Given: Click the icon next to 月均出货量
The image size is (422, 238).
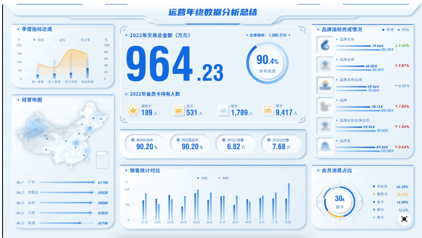Looking at the screenshot, I should tap(269, 140).
